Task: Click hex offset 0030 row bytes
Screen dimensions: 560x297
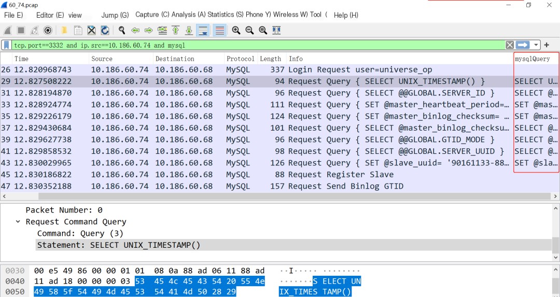Action: tap(149, 271)
